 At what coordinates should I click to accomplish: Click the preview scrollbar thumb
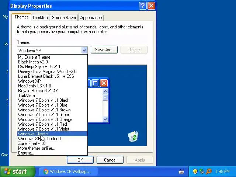(105, 97)
